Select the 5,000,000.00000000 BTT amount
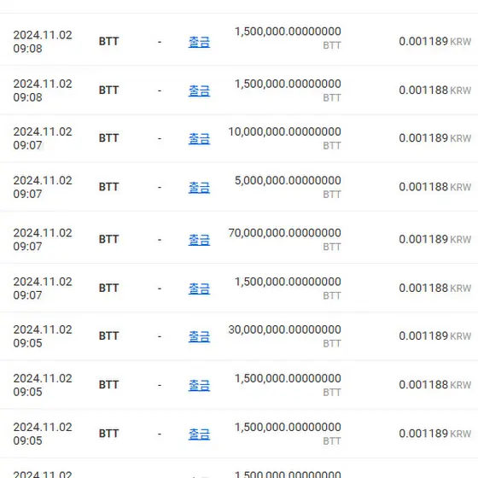Screen dimensions: 478x478 pyautogui.click(x=288, y=187)
